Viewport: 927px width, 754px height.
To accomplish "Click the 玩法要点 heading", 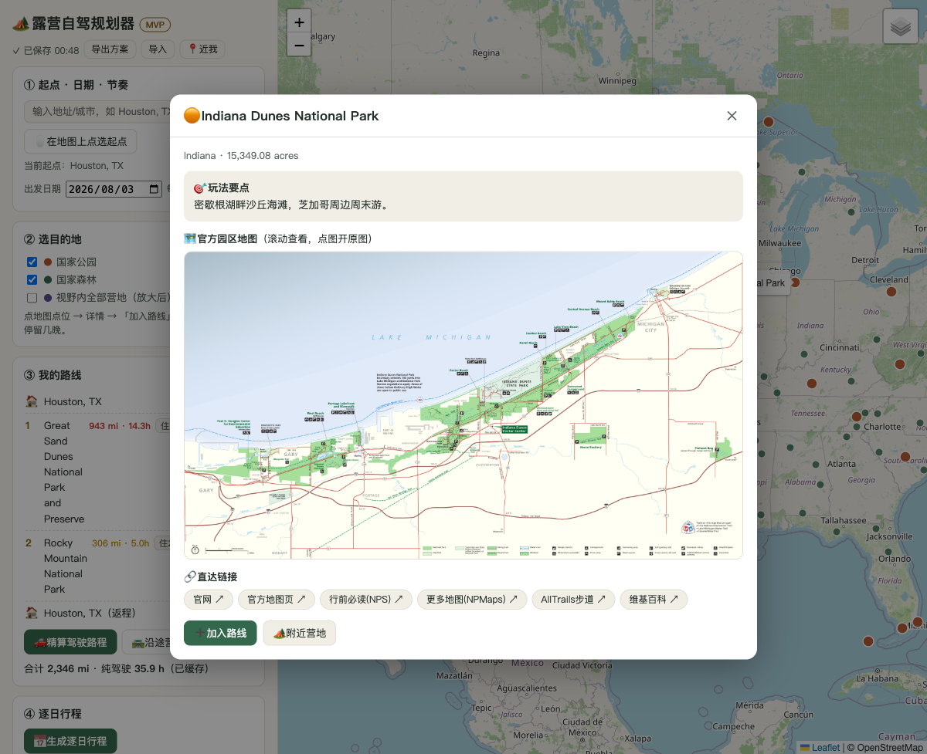I will [x=222, y=188].
